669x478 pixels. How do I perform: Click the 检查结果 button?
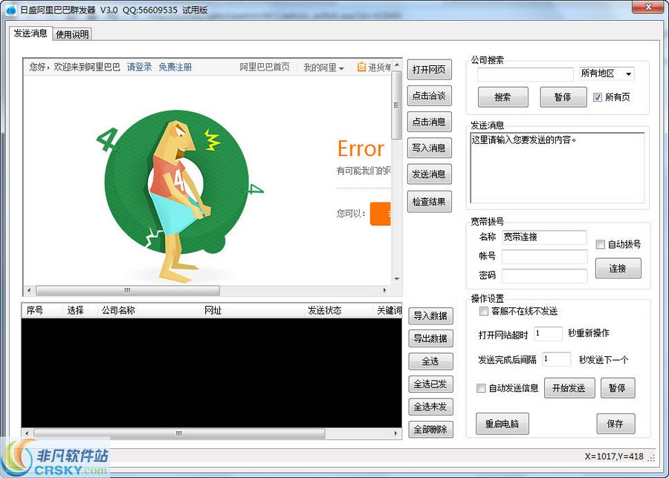(429, 201)
